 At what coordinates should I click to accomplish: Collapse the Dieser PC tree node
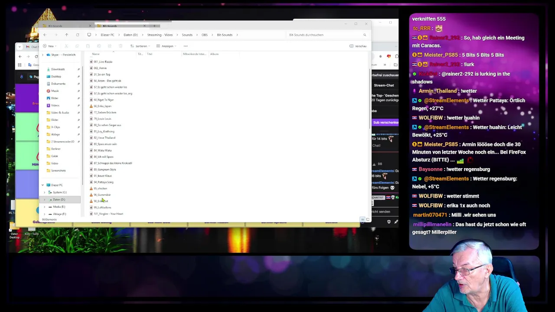pos(42,185)
